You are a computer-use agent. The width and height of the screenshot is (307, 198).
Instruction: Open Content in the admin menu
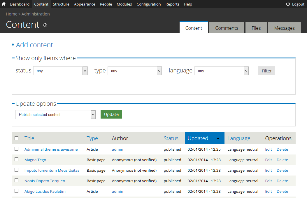pyautogui.click(x=41, y=4)
